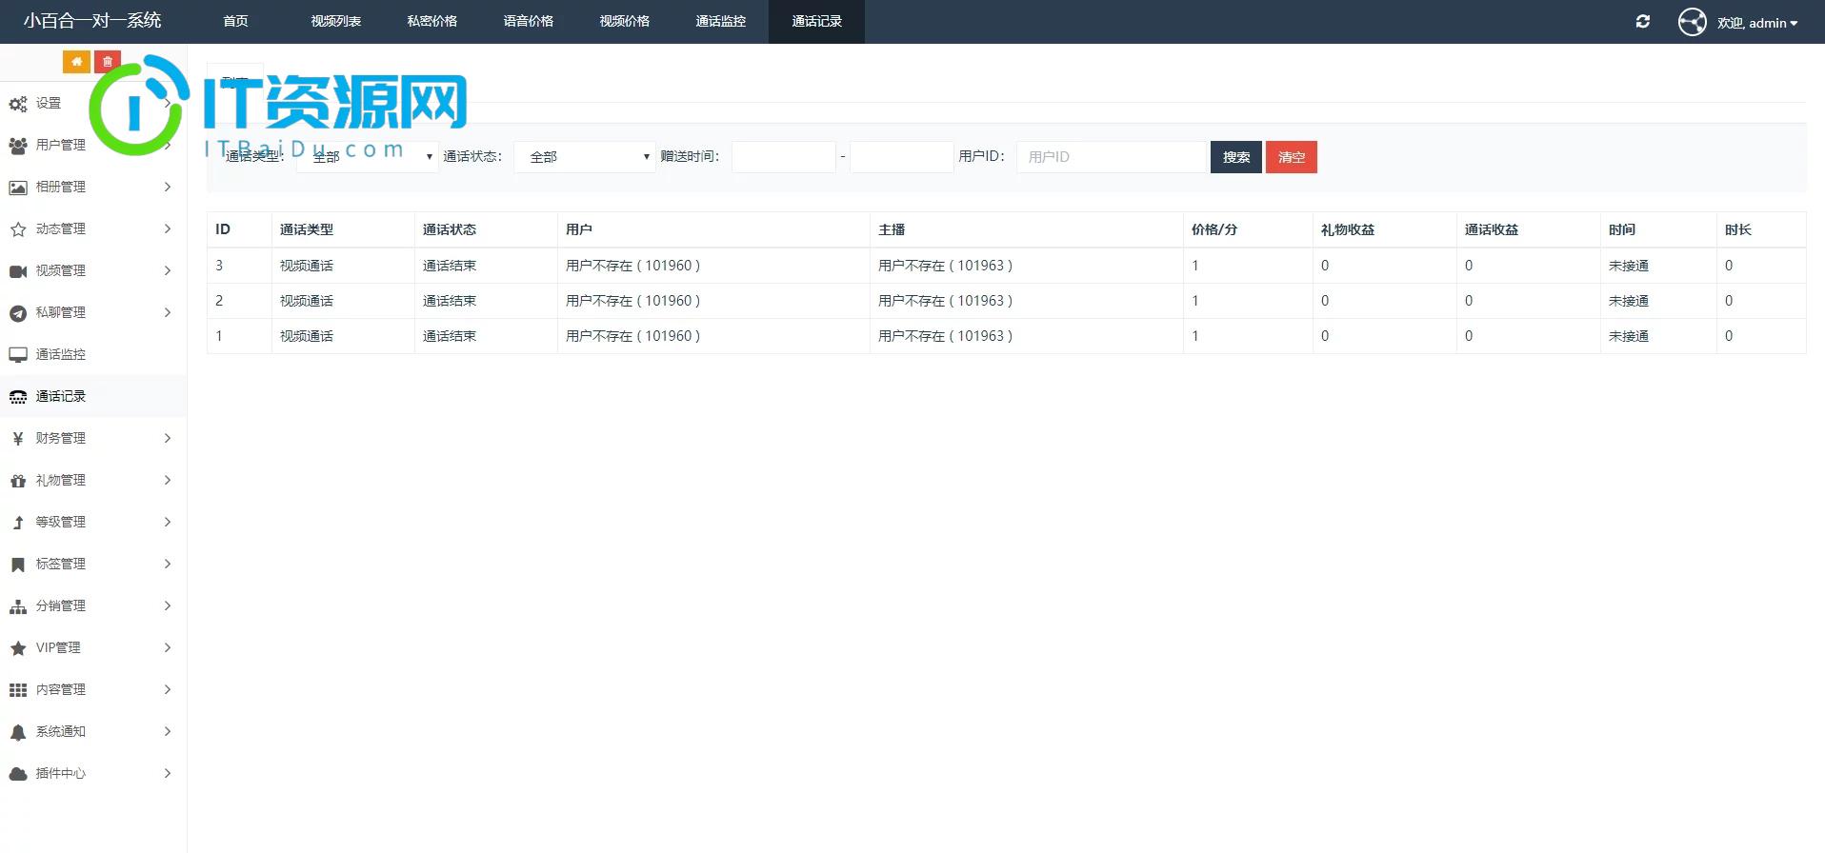Viewport: 1825px width, 853px height.
Task: Open the 视频列表 top menu item
Action: (335, 21)
